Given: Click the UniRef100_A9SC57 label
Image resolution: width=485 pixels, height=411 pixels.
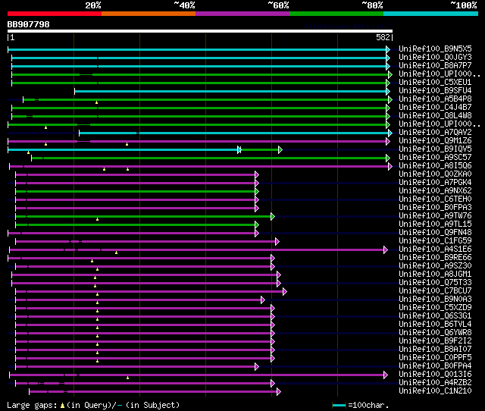Looking at the screenshot, I should tap(435, 158).
